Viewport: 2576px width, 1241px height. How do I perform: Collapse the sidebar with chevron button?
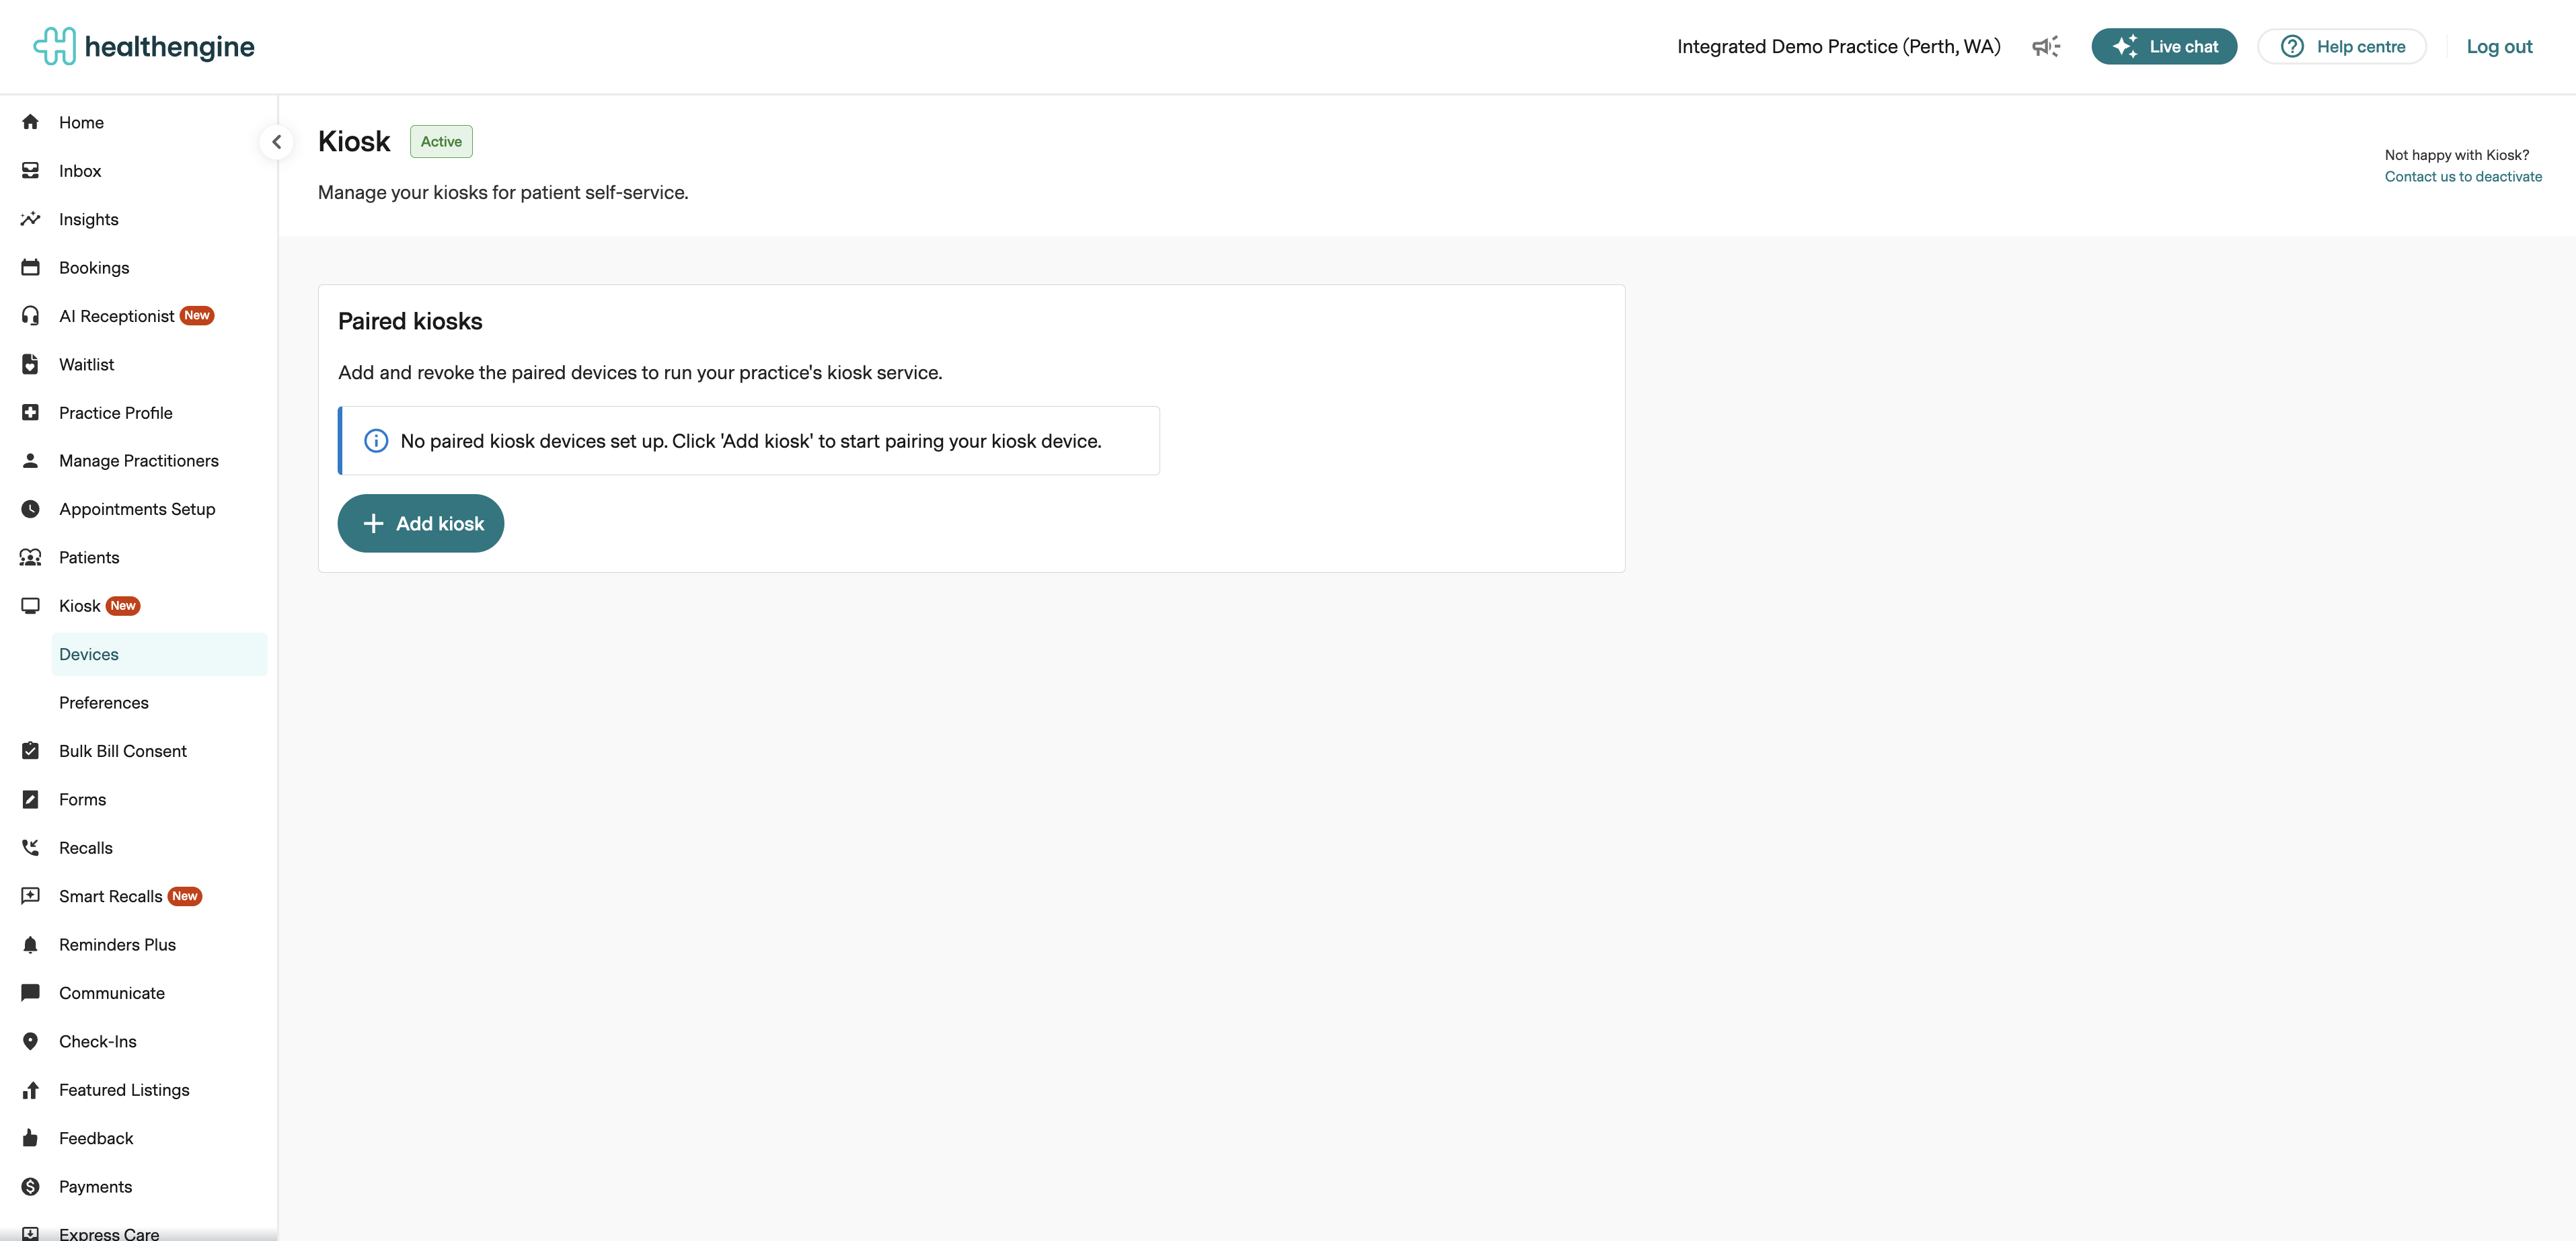(277, 142)
